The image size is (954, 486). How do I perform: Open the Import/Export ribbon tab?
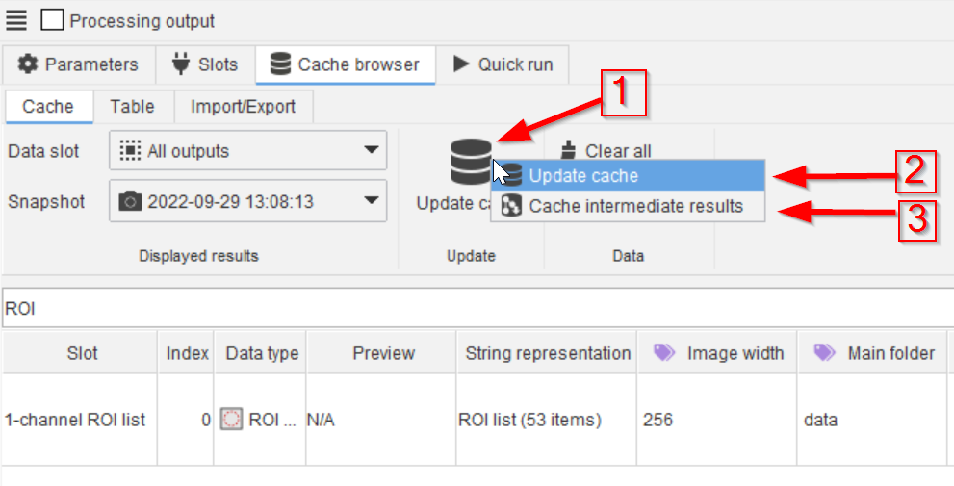tap(244, 107)
